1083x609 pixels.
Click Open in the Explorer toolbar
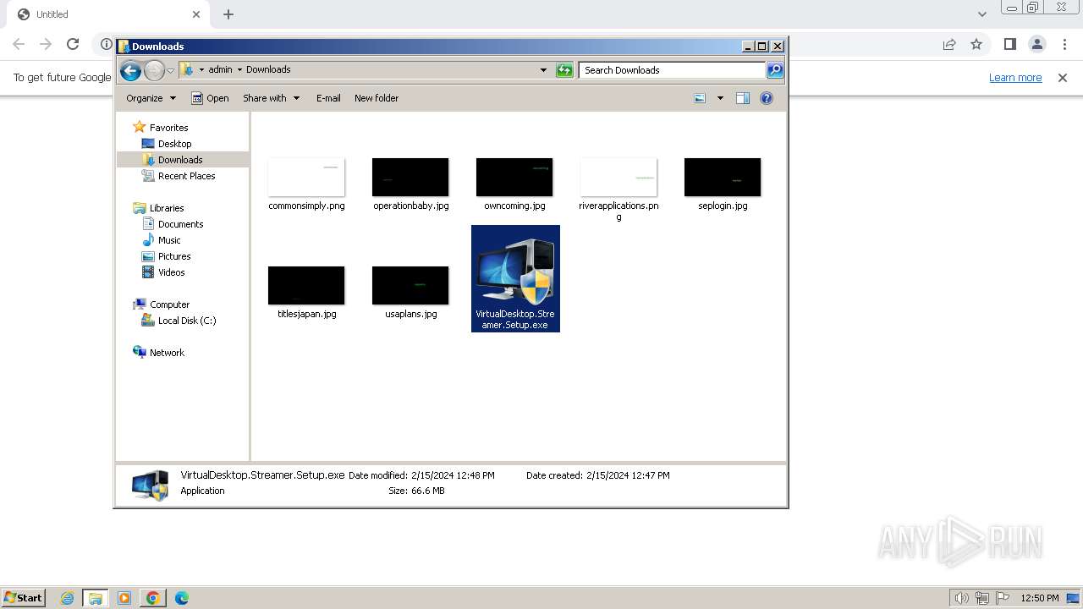point(210,98)
